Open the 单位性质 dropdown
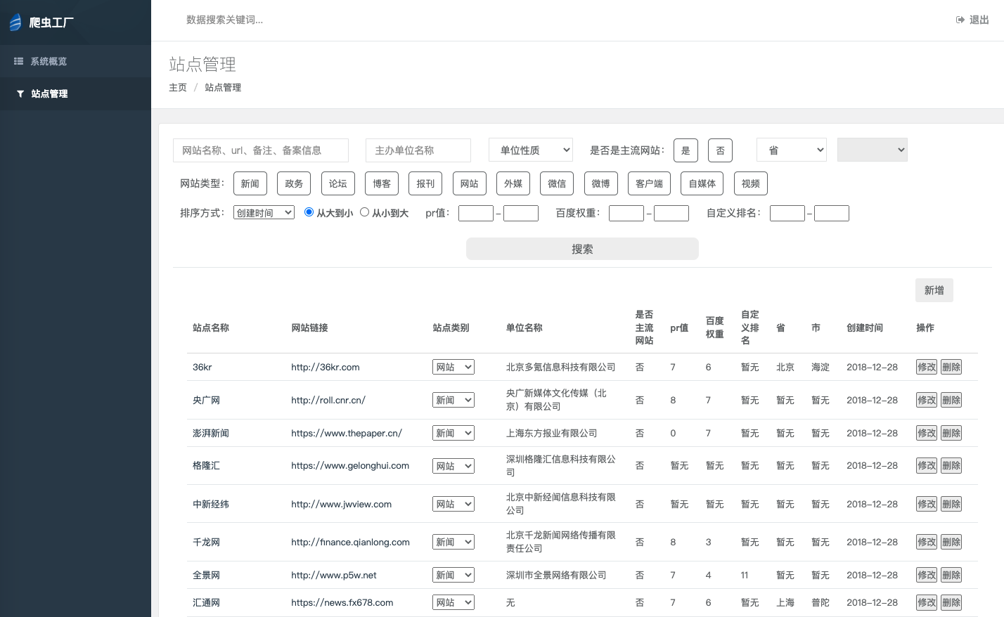The image size is (1004, 617). coord(531,149)
